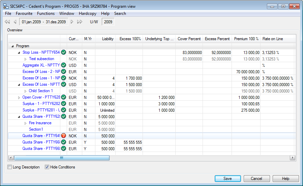This screenshot has height=186, width=303.
Task: Collapse the Program root tree node
Action: [12, 46]
